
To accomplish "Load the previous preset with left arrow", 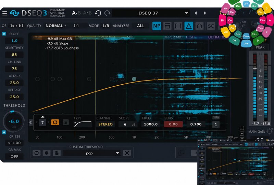I will (x=196, y=13).
